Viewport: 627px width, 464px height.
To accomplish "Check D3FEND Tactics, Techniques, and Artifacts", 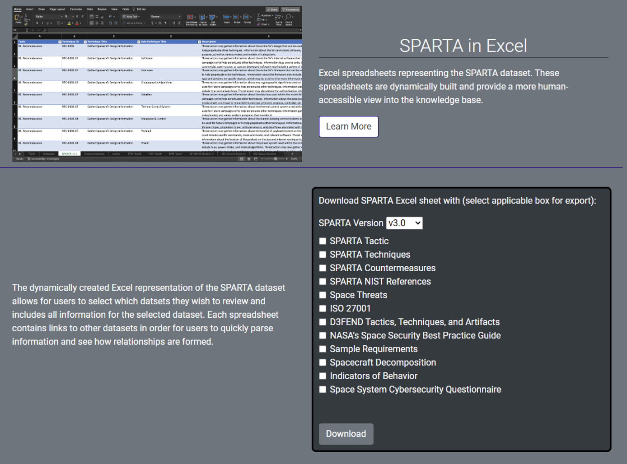I will point(323,322).
